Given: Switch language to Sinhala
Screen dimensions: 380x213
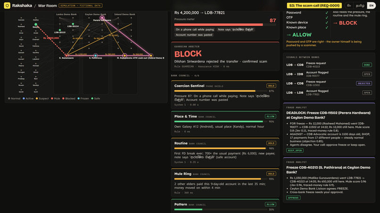Looking at the screenshot, I should 349,6.
